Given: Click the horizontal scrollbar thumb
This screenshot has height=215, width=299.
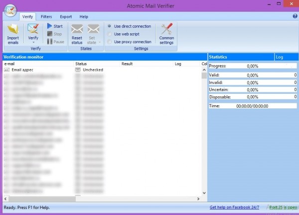Looking at the screenshot, I should coord(42,199).
